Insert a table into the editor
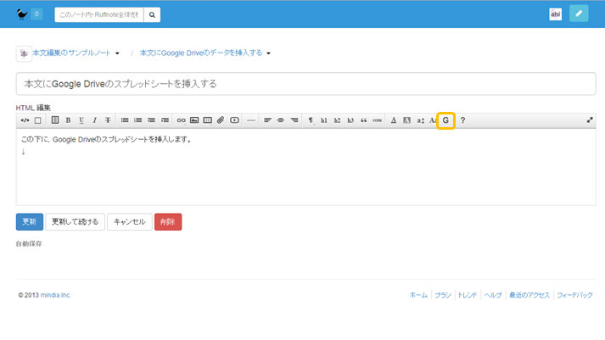The height and width of the screenshot is (340, 605). [207, 120]
